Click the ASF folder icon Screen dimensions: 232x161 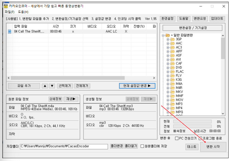point(172,55)
